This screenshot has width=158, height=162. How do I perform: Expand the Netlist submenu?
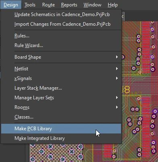pyautogui.click(x=61, y=69)
